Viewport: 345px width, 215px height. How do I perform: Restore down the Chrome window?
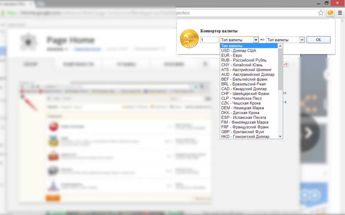pyautogui.click(x=326, y=3)
